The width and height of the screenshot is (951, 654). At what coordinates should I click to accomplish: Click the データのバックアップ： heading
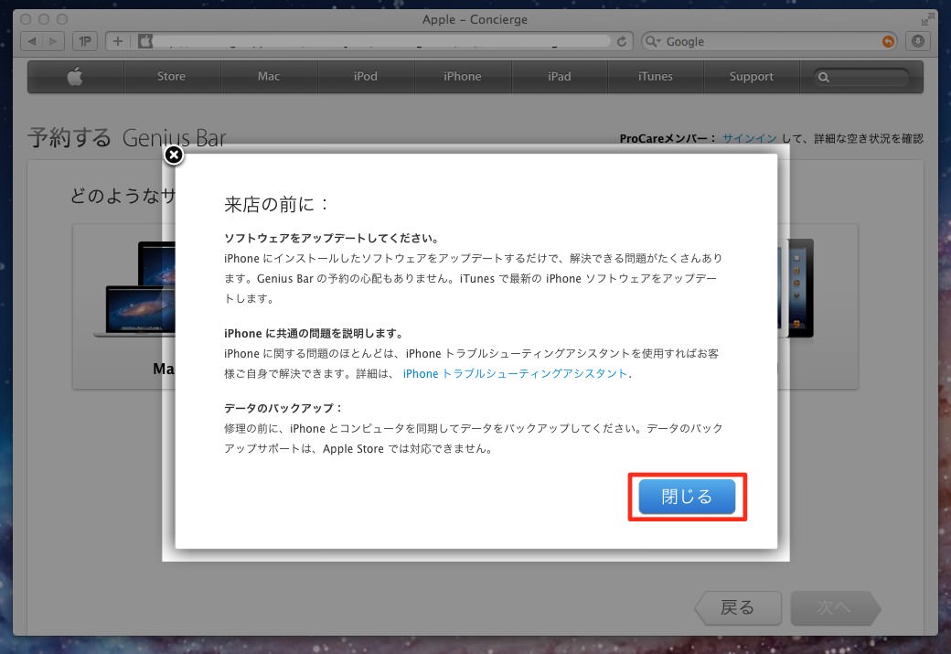pyautogui.click(x=283, y=408)
